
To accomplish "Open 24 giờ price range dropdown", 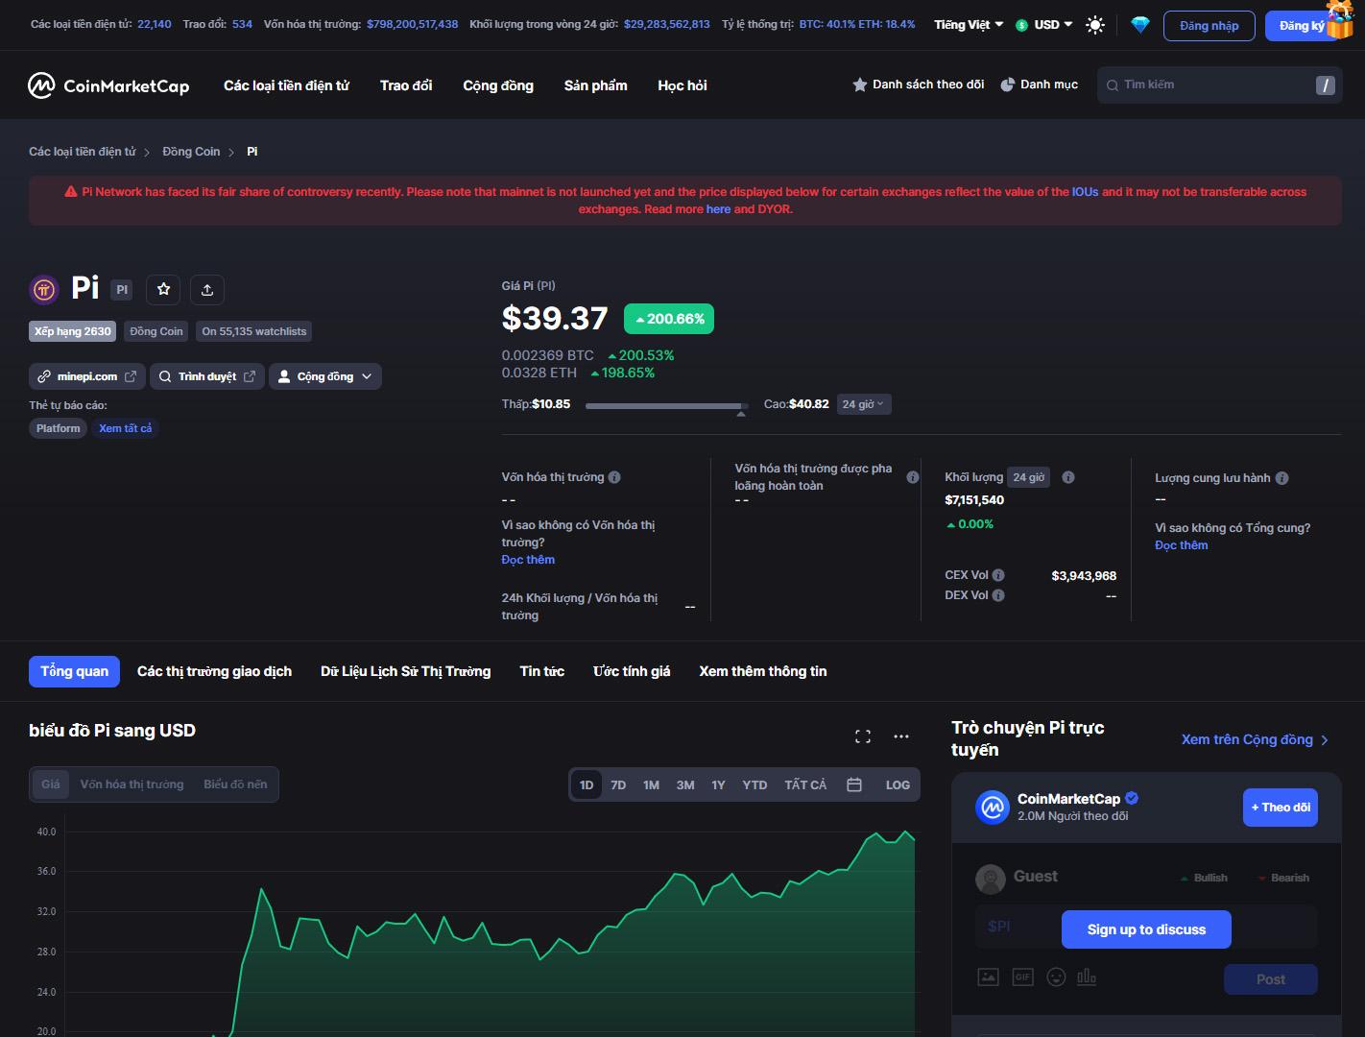I will [863, 404].
